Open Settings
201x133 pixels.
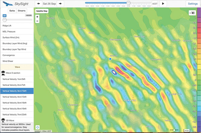[193, 4]
